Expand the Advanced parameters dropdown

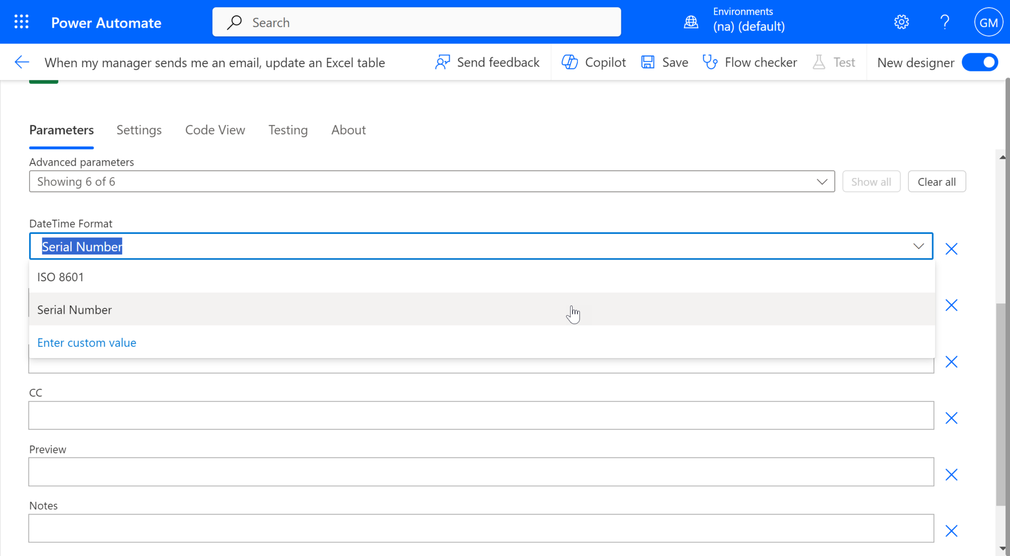(822, 182)
